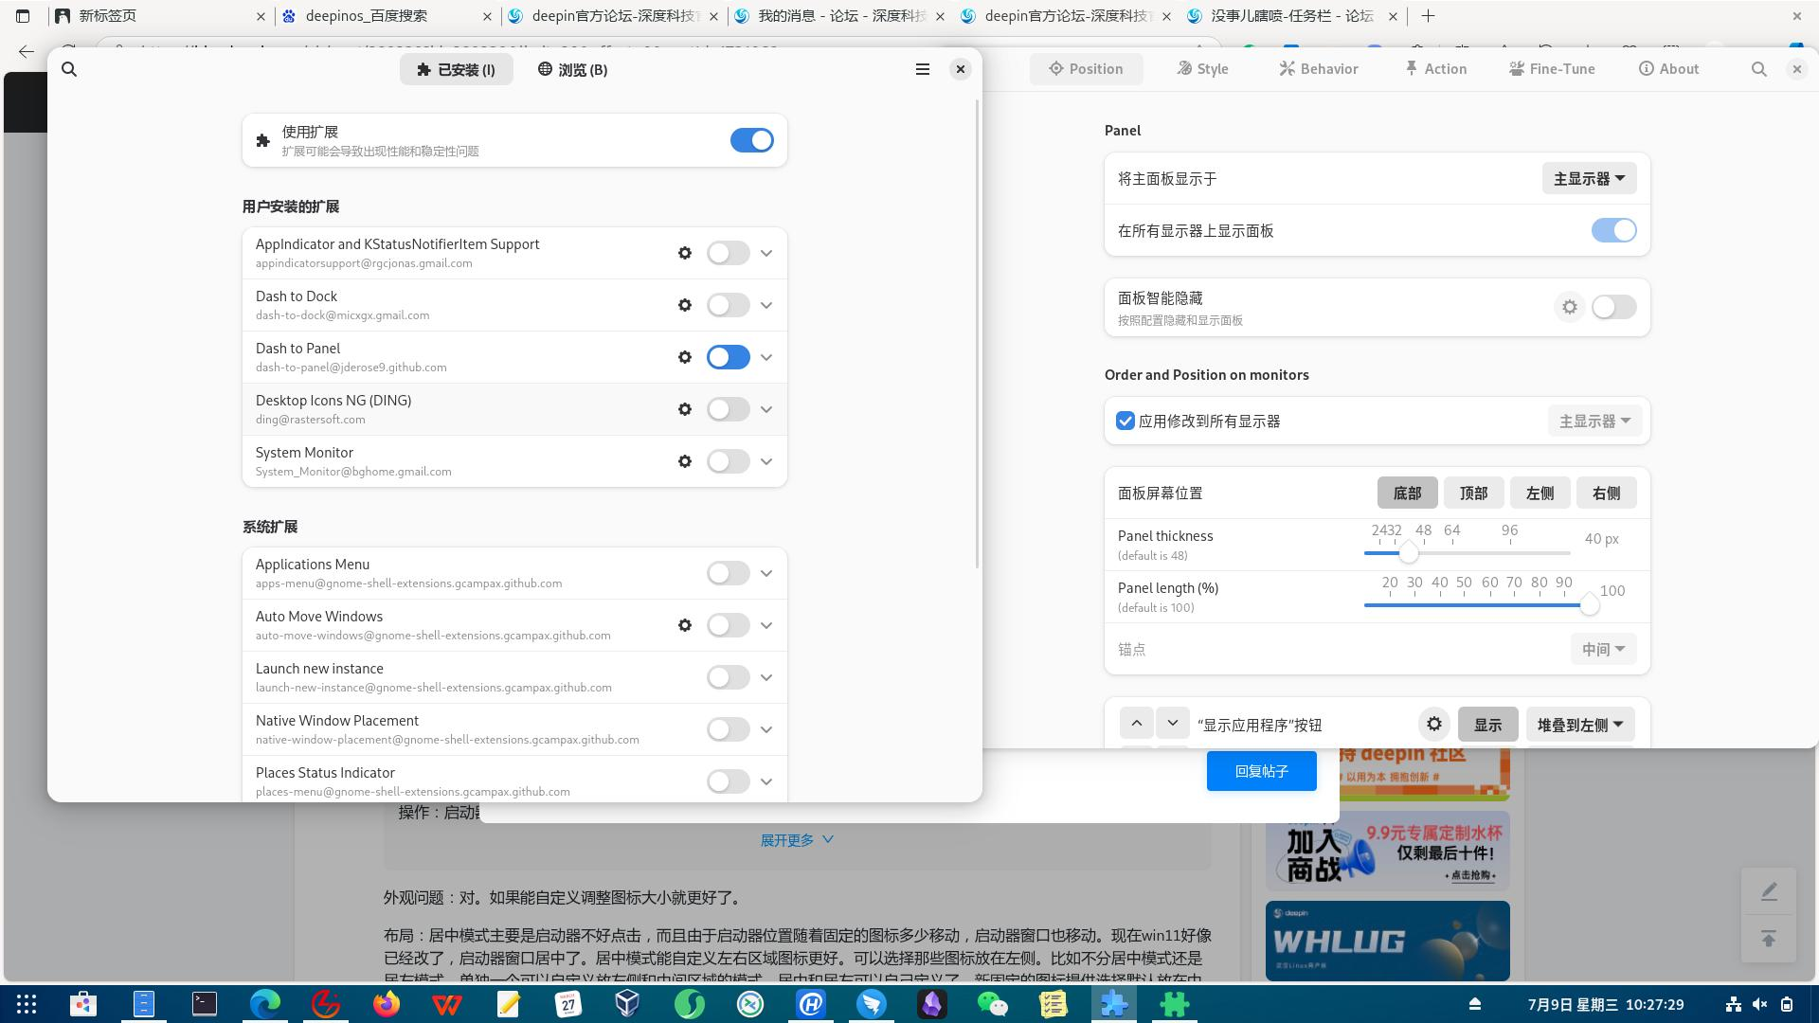The width and height of the screenshot is (1819, 1023).
Task: Open intellihide gear settings for panel
Action: coord(1570,307)
